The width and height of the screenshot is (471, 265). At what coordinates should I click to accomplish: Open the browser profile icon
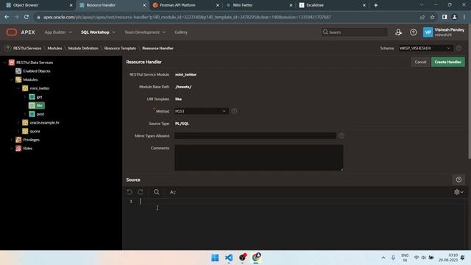point(455,17)
